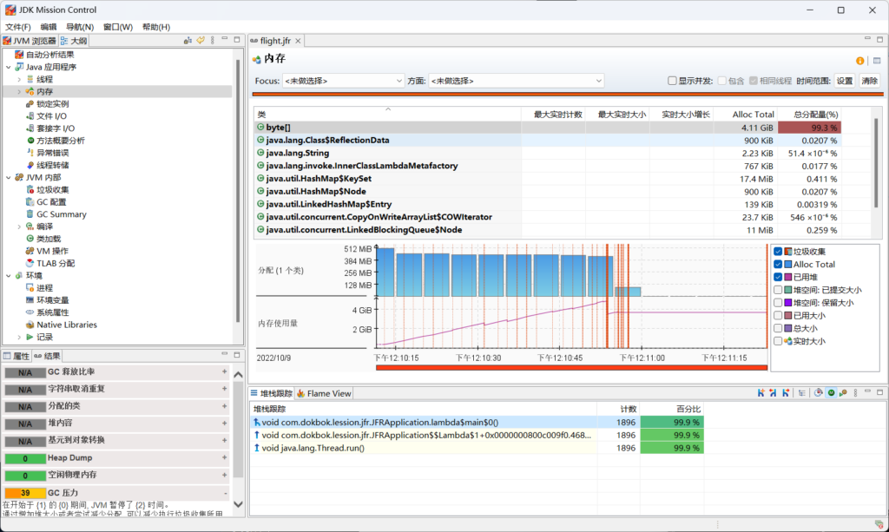Check 堆空间: 已提交大小 in the legend

pos(778,290)
